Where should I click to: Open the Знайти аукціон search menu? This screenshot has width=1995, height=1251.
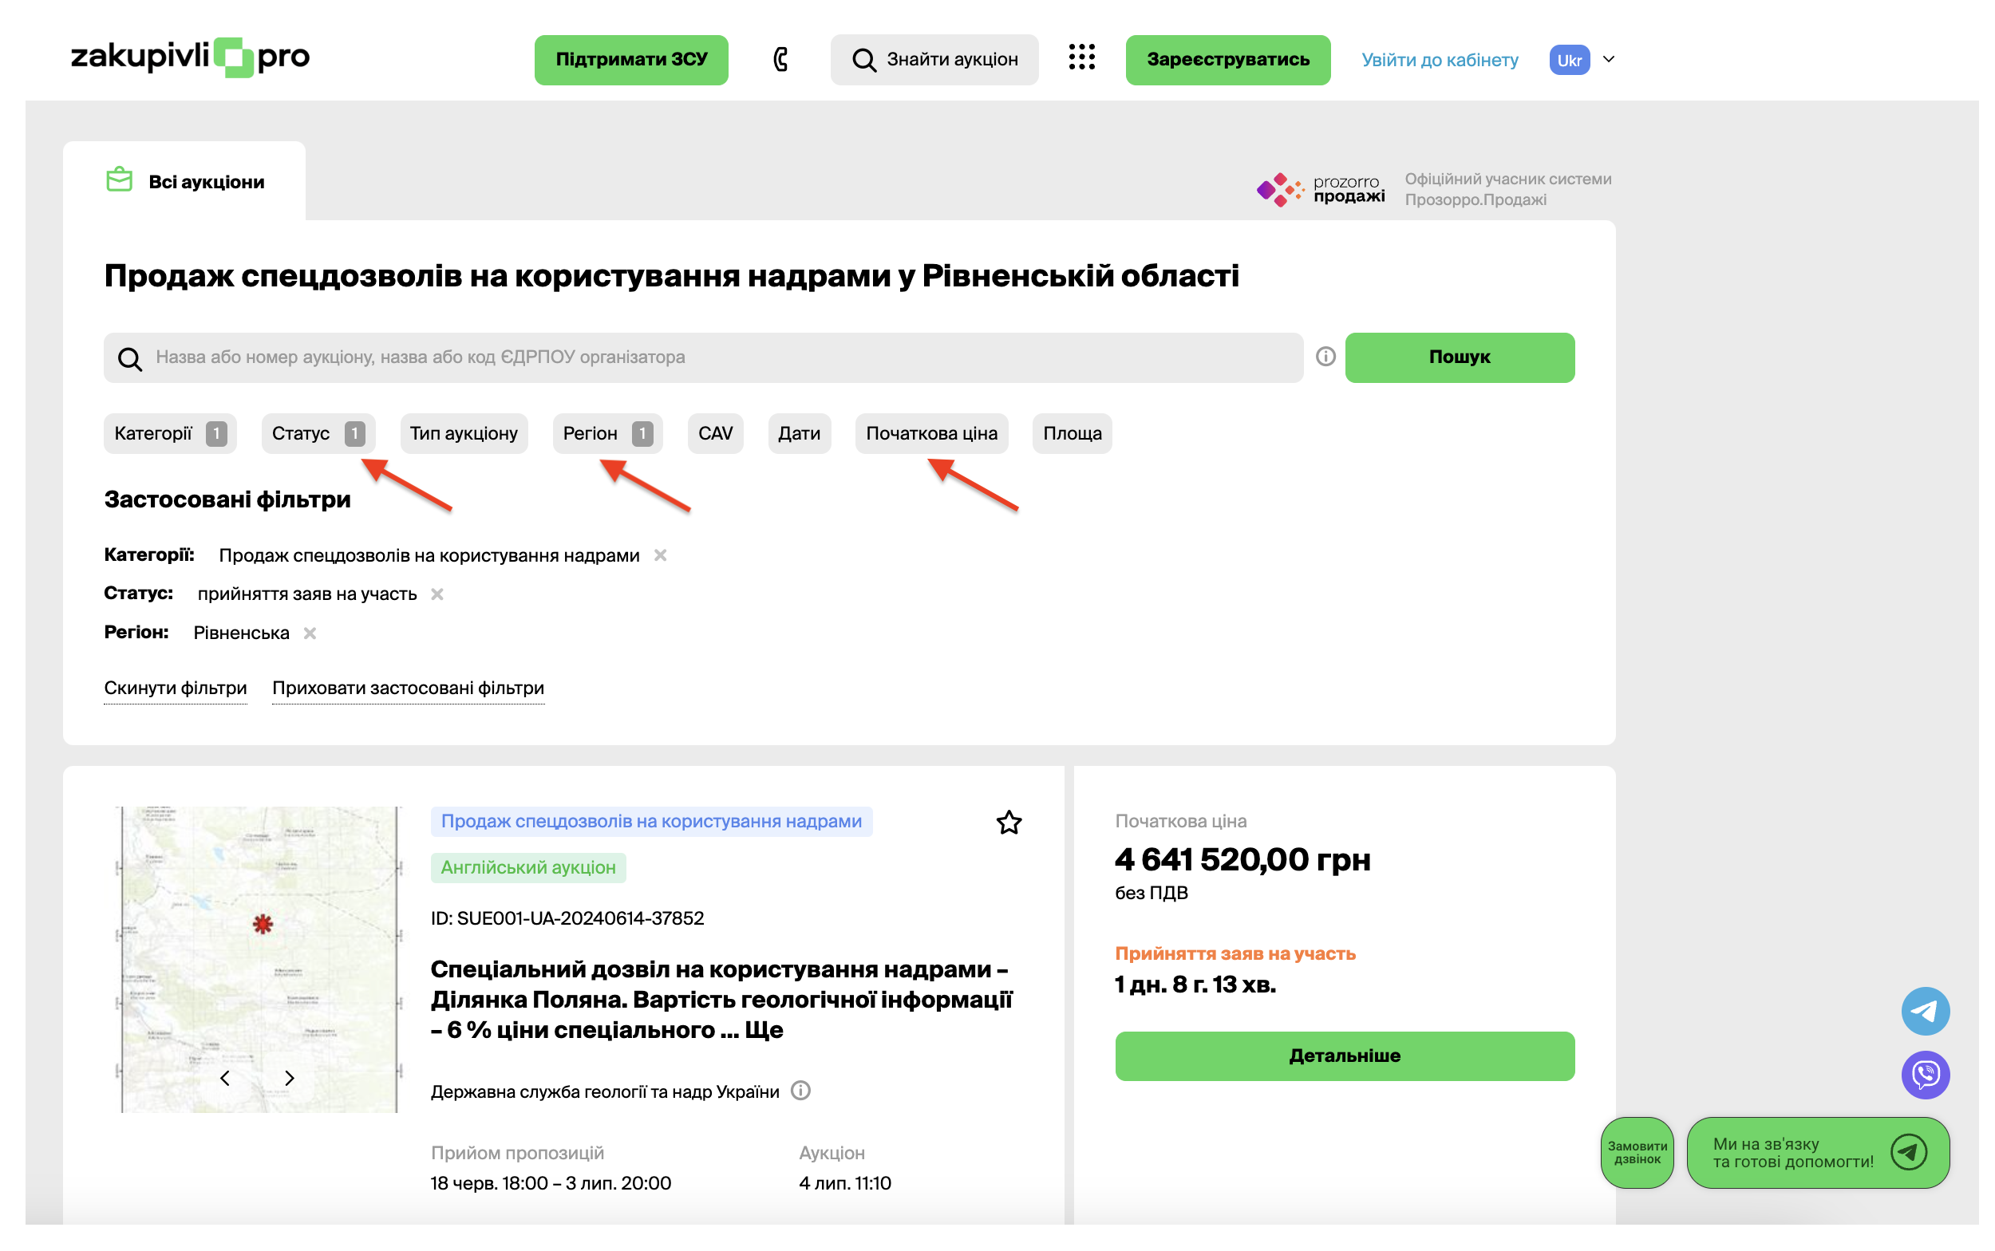click(934, 60)
